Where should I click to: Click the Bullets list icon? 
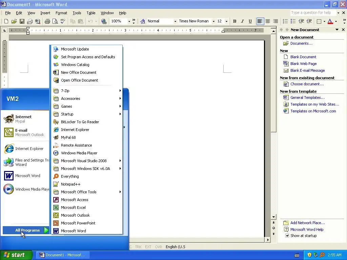coord(293,21)
